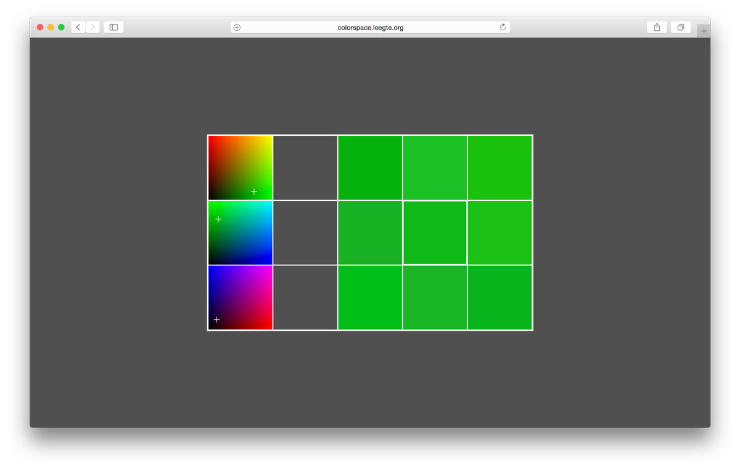Click the empty gray cell in bottom row

coord(305,298)
